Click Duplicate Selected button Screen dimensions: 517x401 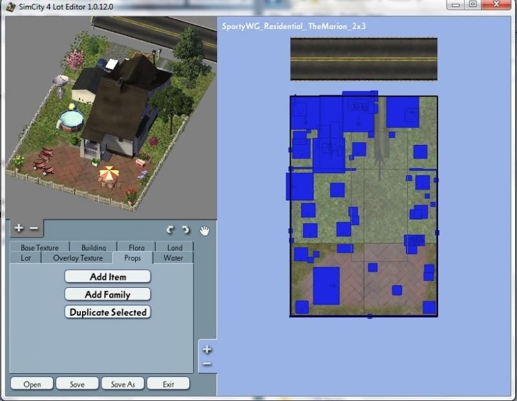click(x=108, y=312)
